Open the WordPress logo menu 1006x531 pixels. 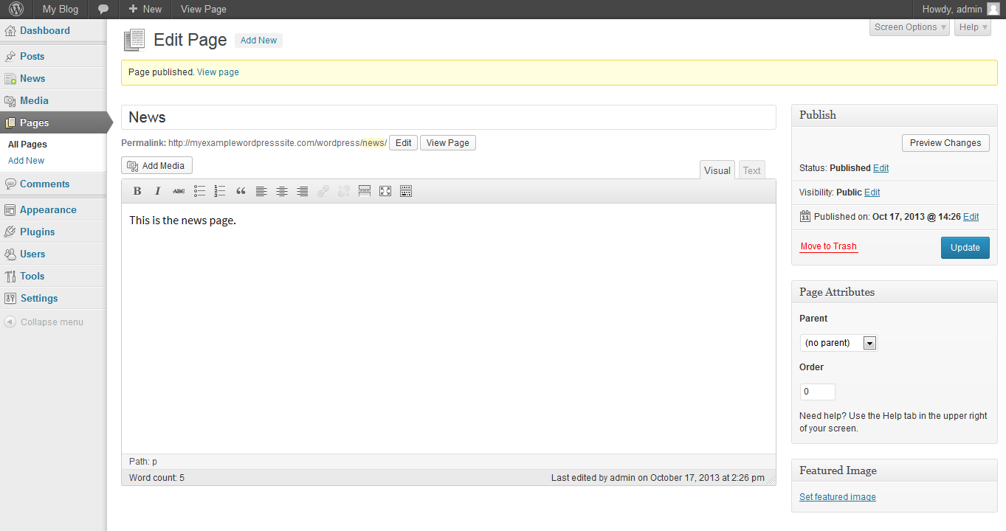(16, 9)
